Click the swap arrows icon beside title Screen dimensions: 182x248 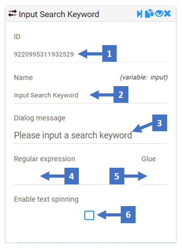pos(13,13)
